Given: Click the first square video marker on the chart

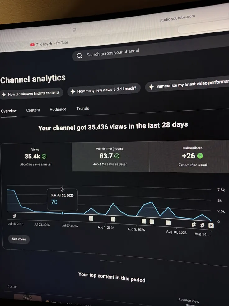Looking at the screenshot, I should point(91,218).
